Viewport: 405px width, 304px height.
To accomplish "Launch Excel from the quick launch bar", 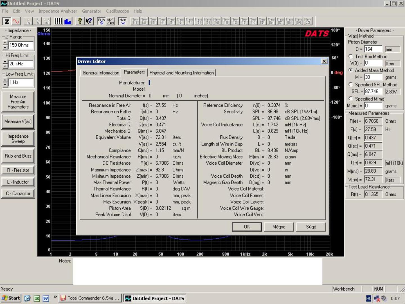I will pos(37,298).
